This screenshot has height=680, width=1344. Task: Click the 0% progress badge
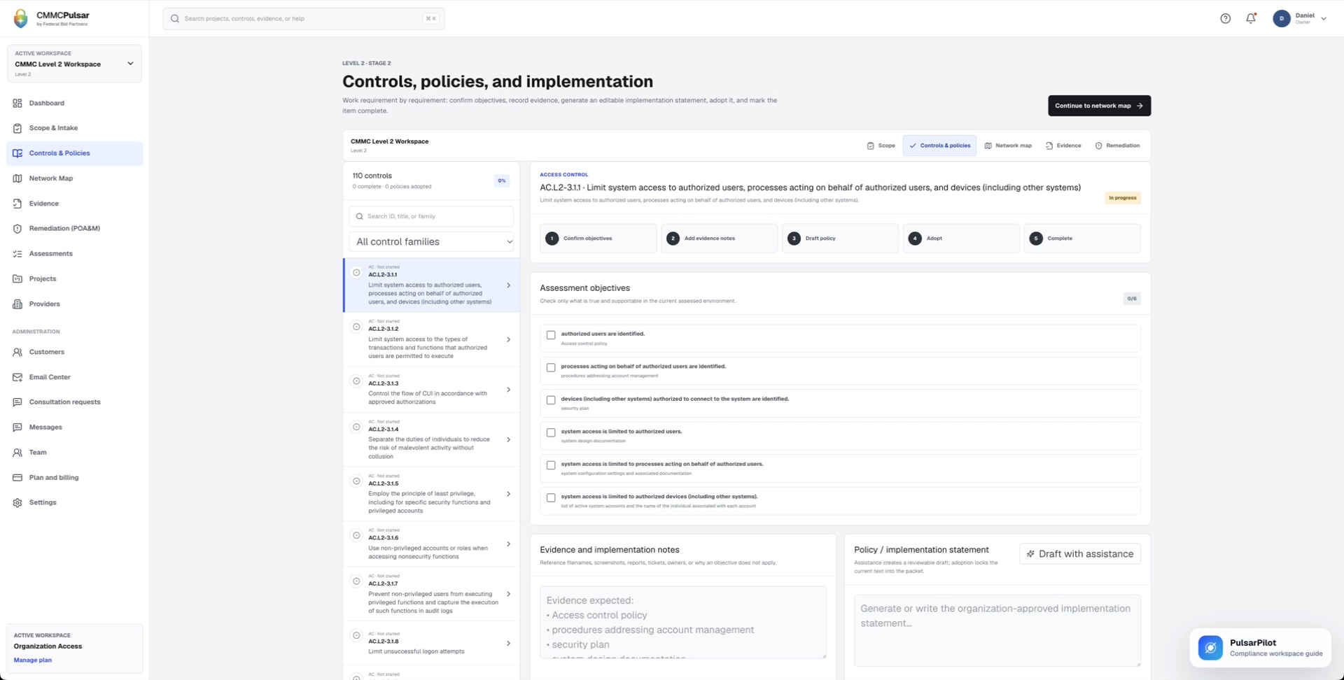click(x=502, y=180)
